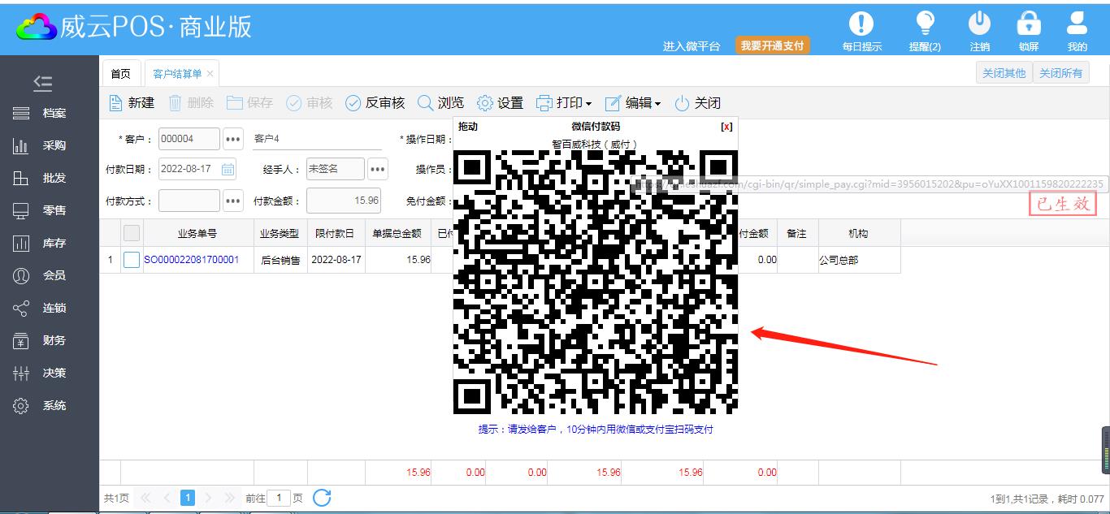
Task: Open the 提醒 reminders lightbulb icon
Action: click(925, 24)
